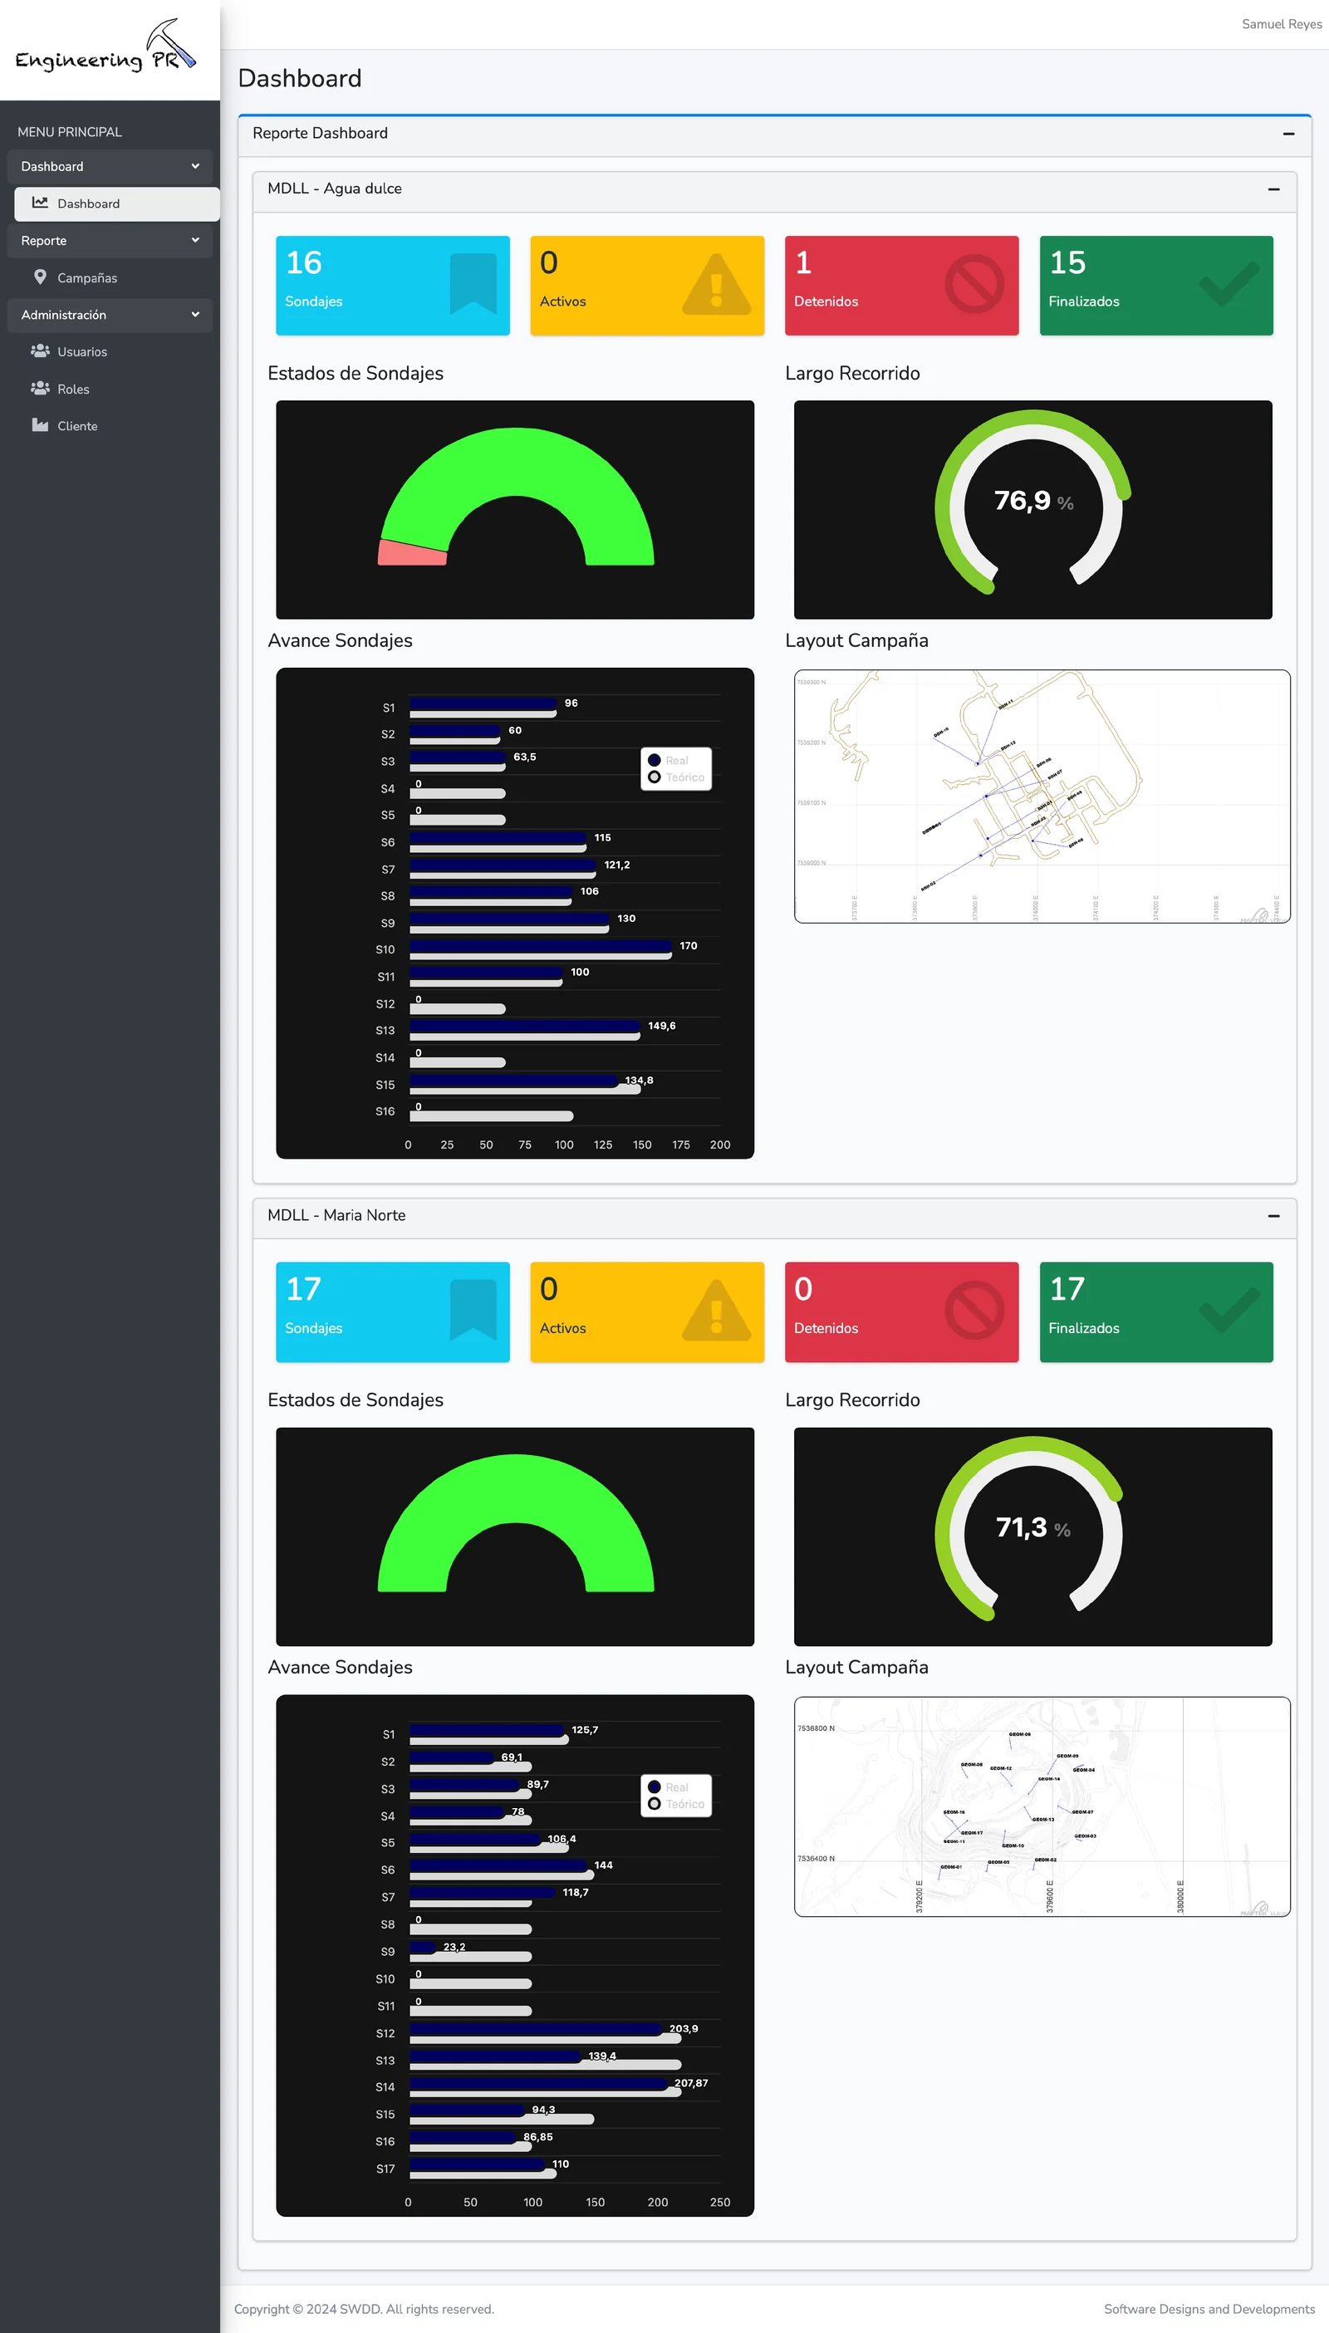This screenshot has height=2333, width=1329.
Task: Toggle Real series in Agua dulce Avance legend
Action: [x=668, y=761]
